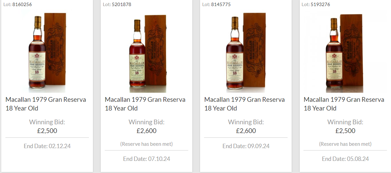Click End Date 07.10.24 text
The image size is (391, 173).
(x=146, y=159)
